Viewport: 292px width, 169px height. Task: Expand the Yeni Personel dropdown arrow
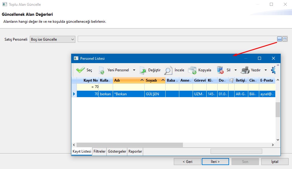[134, 70]
